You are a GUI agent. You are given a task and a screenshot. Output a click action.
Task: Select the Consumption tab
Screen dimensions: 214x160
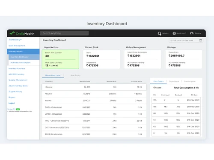tap(190, 81)
